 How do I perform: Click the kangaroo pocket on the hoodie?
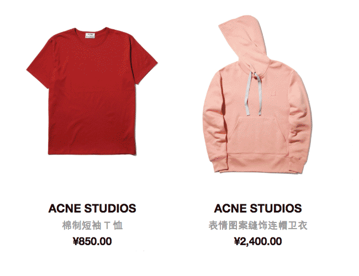click(257, 135)
